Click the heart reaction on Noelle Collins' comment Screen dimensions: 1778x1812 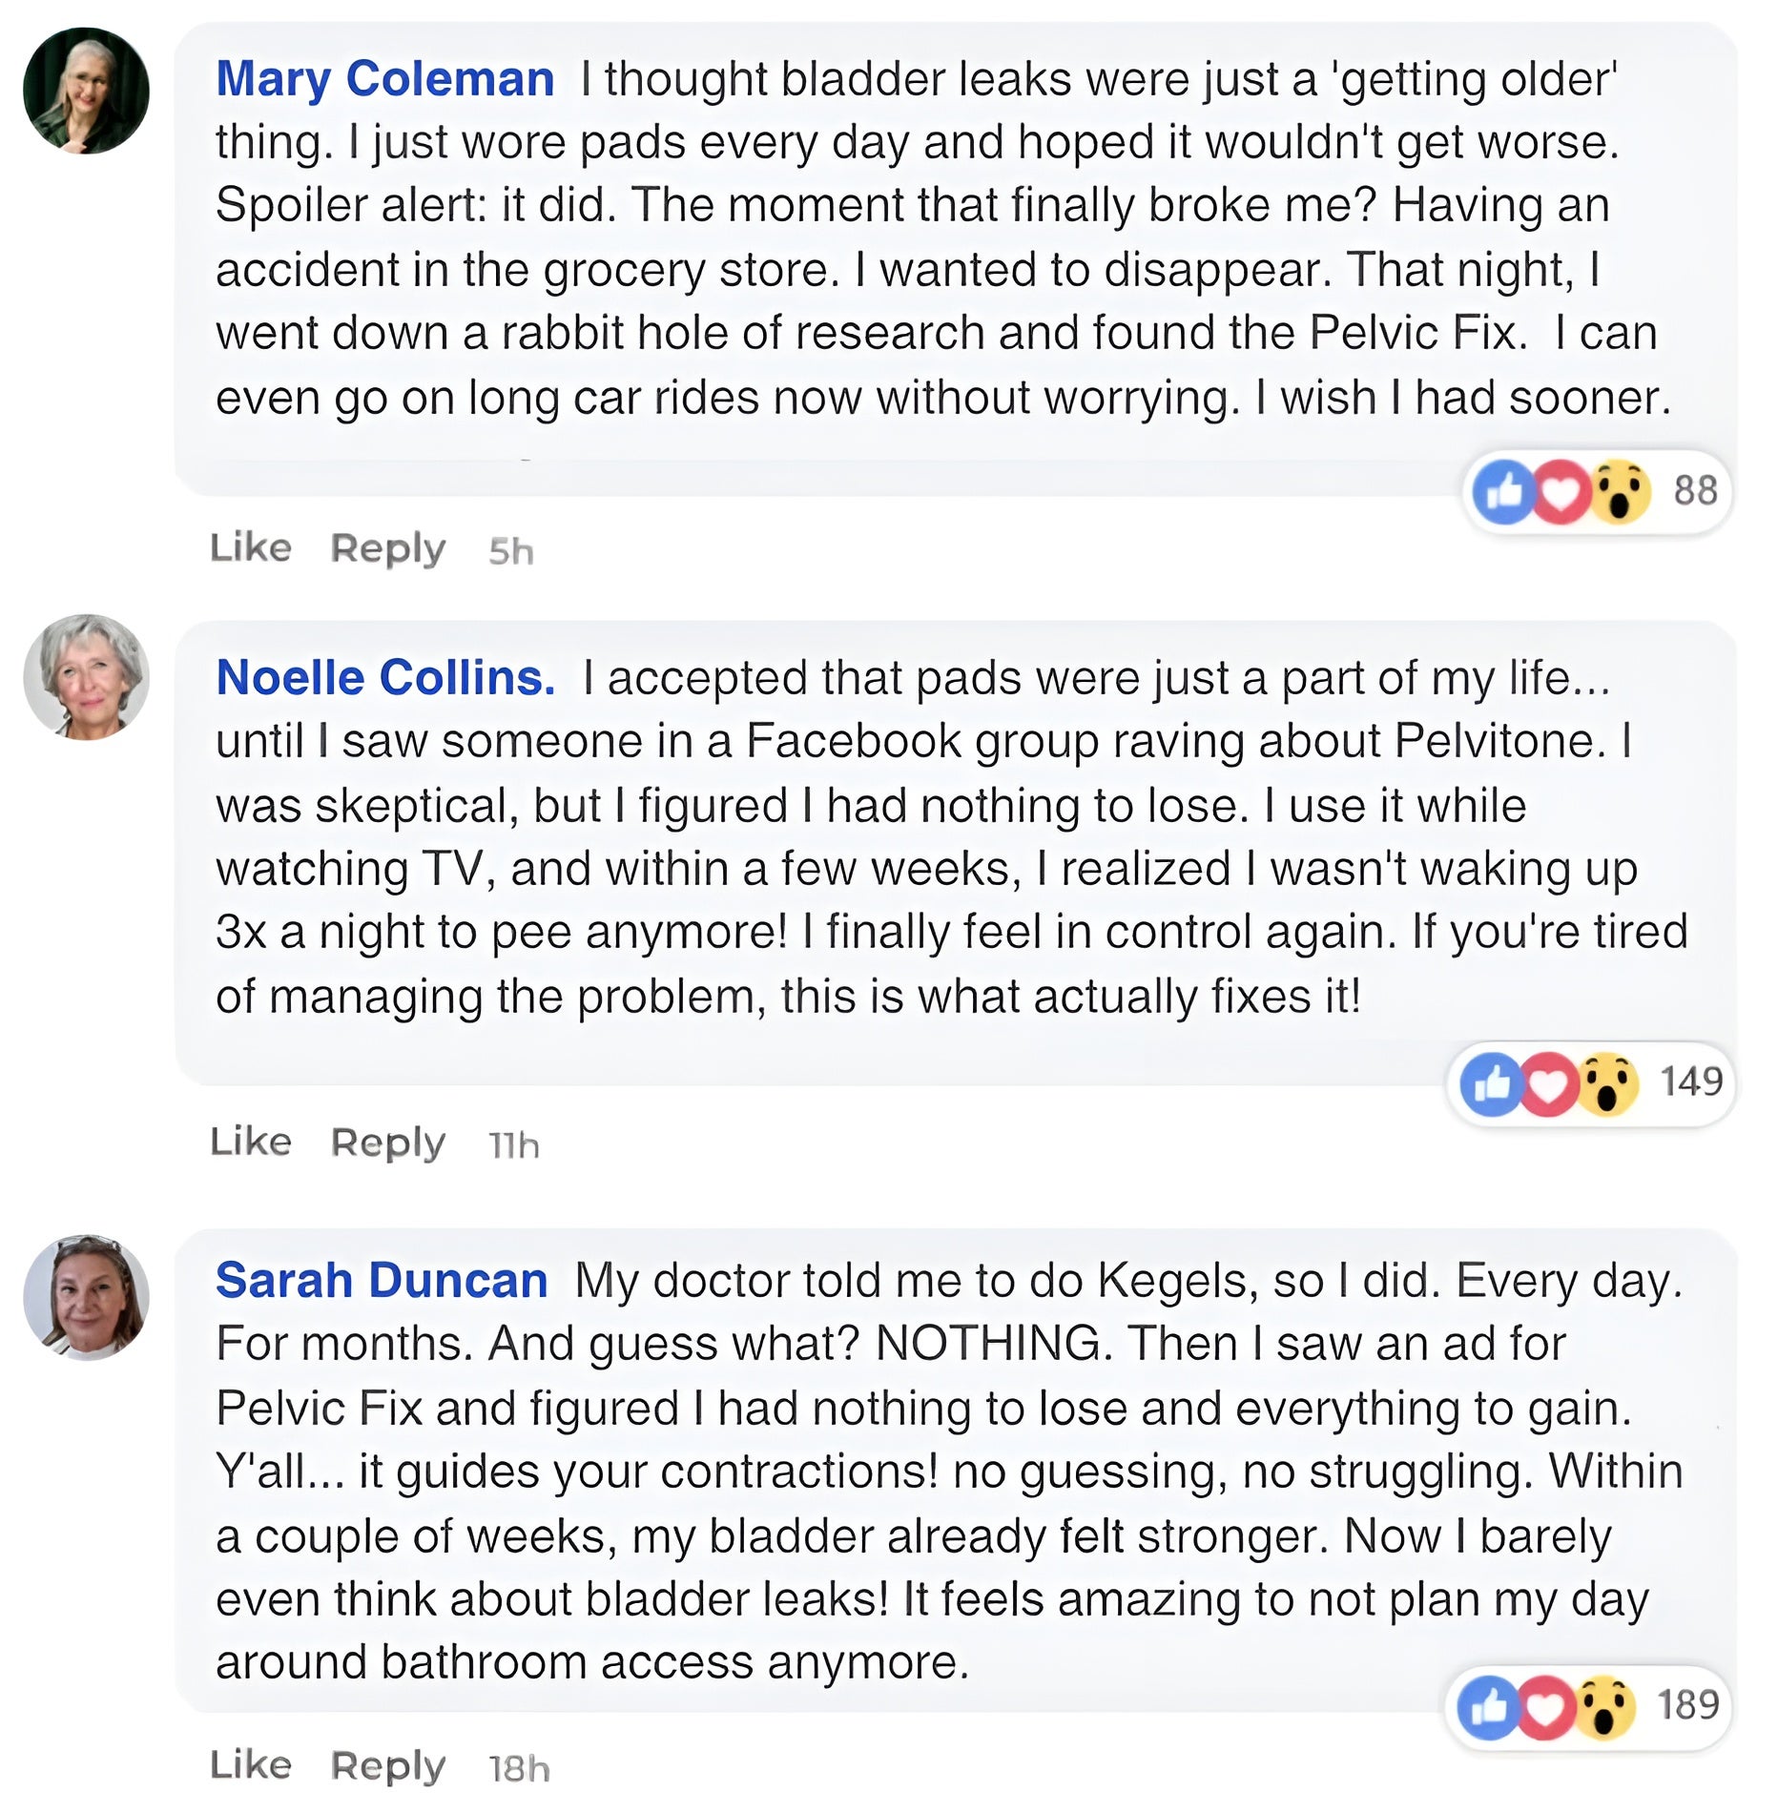[1549, 1084]
